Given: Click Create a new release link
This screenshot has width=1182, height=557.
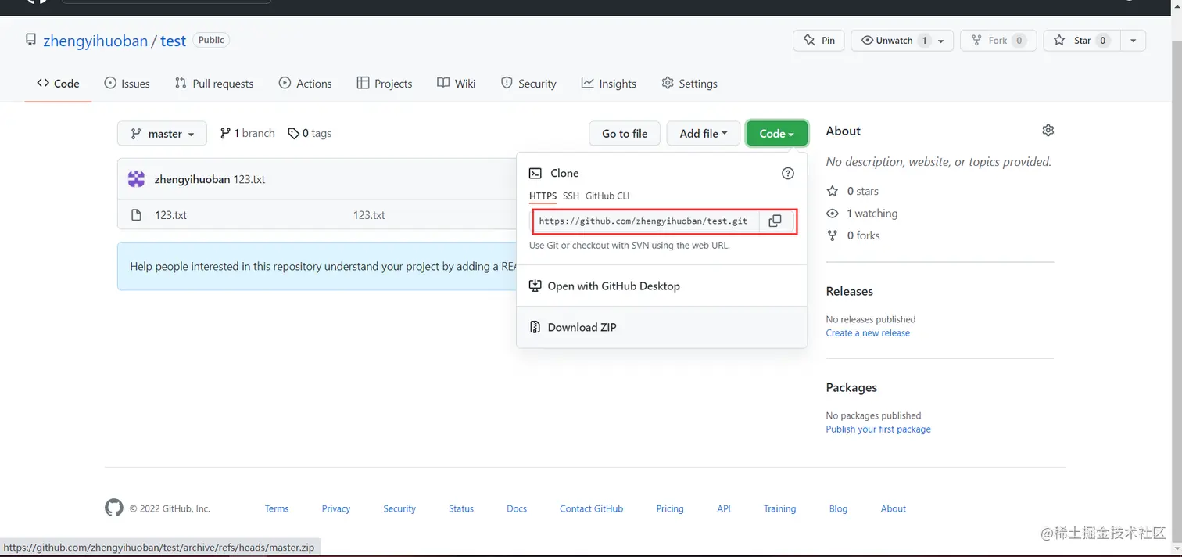Looking at the screenshot, I should click(x=868, y=333).
